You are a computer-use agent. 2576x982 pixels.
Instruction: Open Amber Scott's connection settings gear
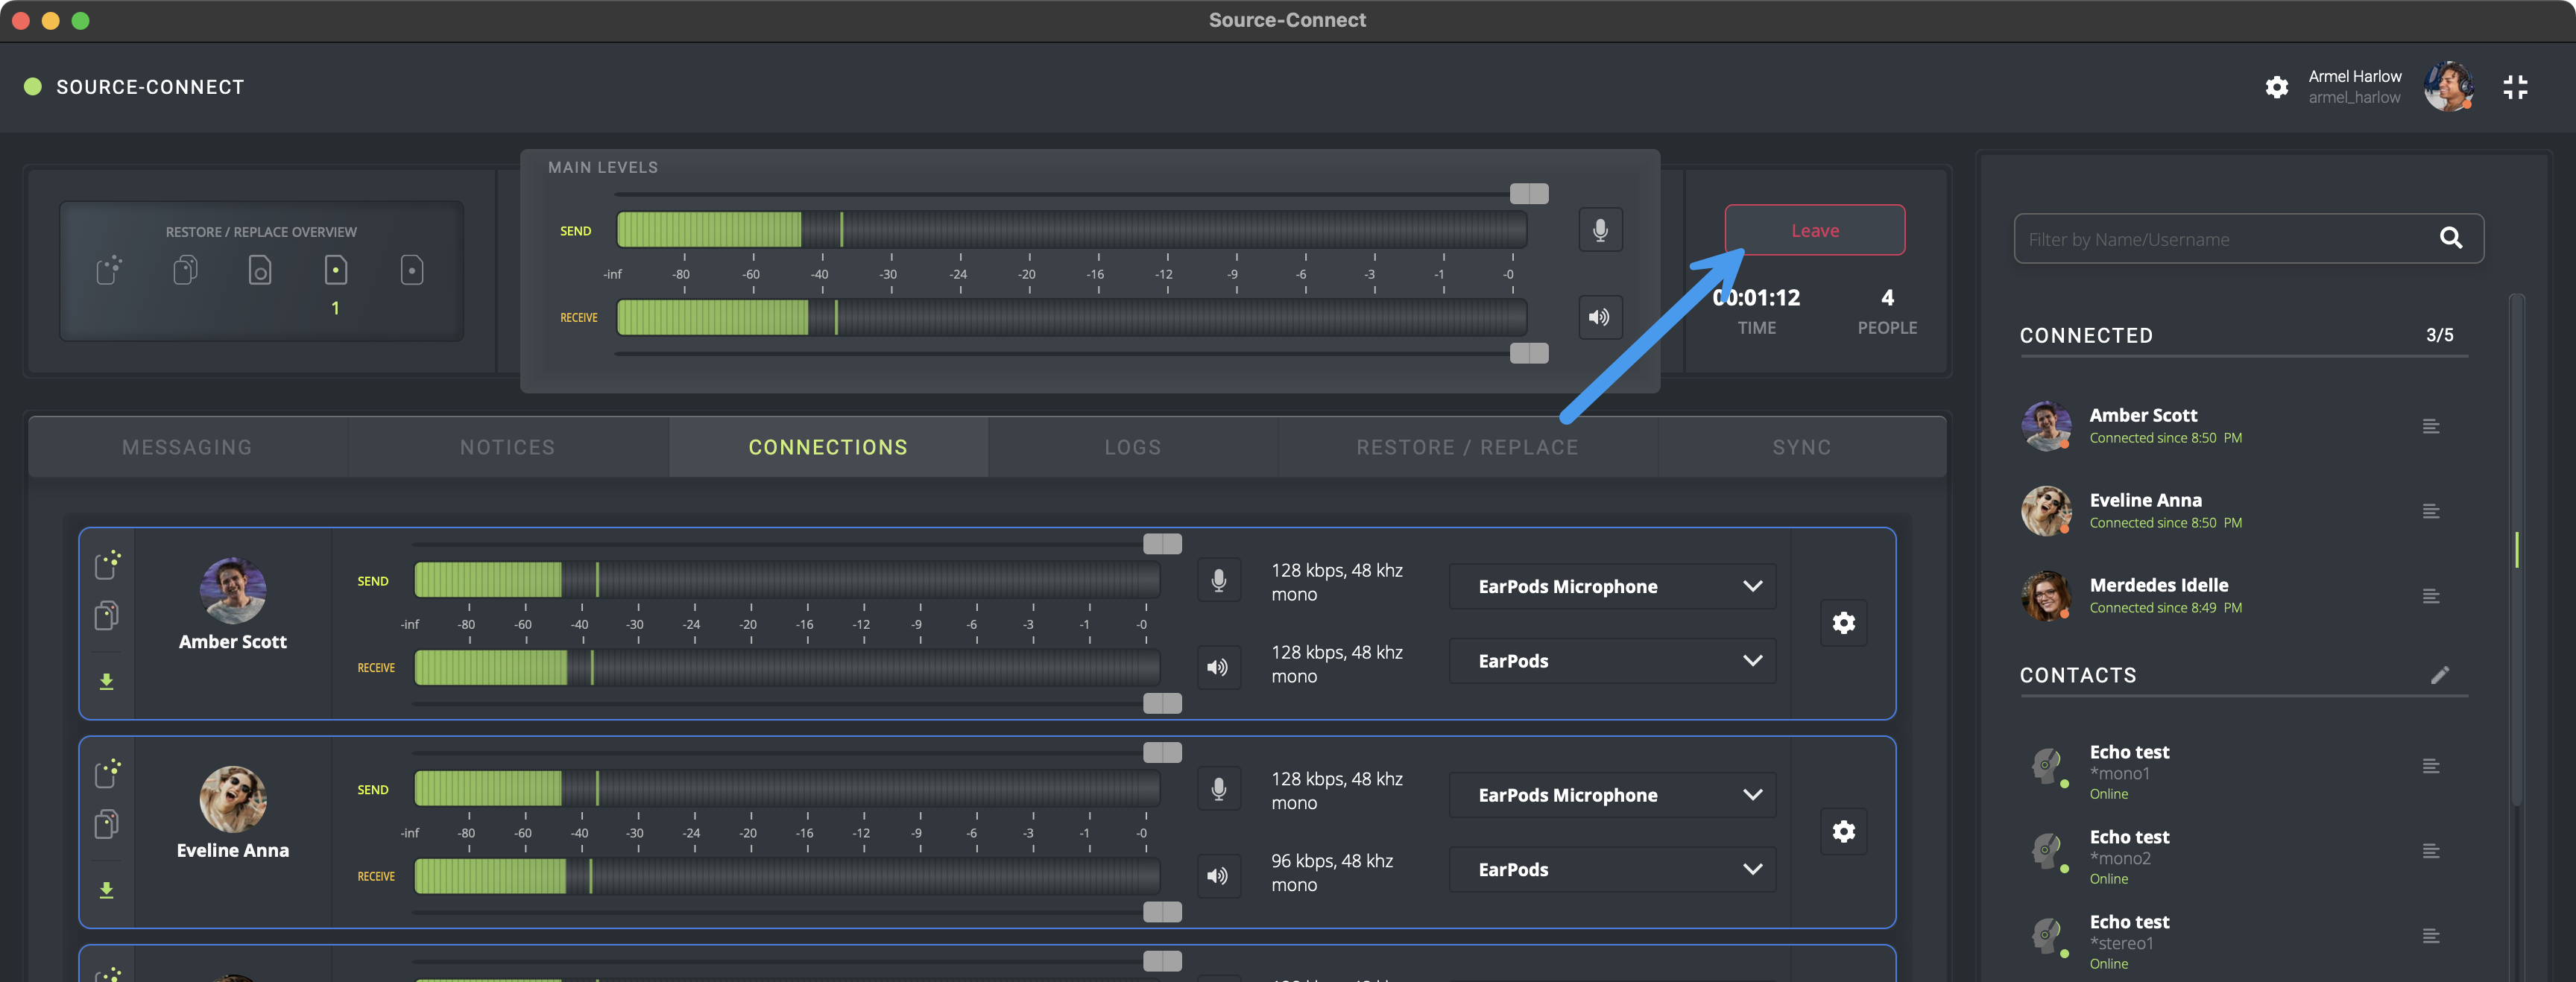1843,623
